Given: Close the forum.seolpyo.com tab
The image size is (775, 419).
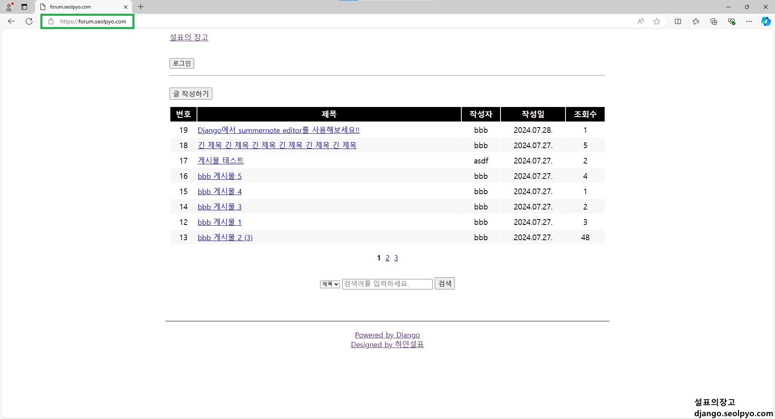Looking at the screenshot, I should tap(126, 7).
